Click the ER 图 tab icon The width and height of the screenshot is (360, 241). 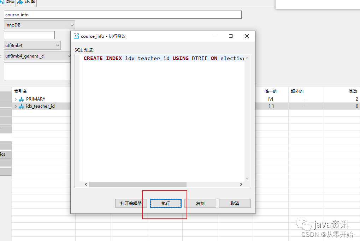pos(20,2)
